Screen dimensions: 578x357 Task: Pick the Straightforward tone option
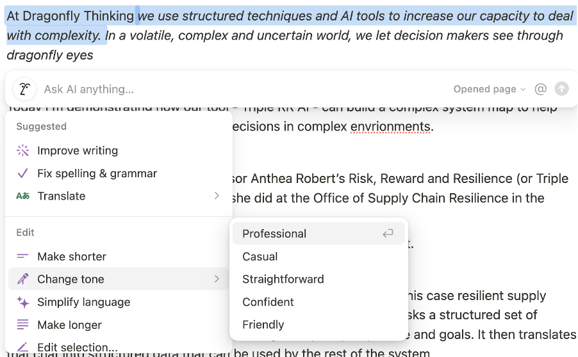pyautogui.click(x=283, y=279)
